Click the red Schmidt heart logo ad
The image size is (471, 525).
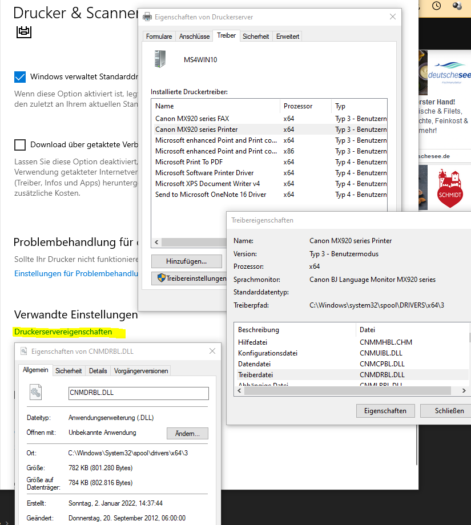449,188
